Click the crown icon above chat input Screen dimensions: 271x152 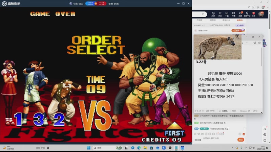[x=202, y=134]
